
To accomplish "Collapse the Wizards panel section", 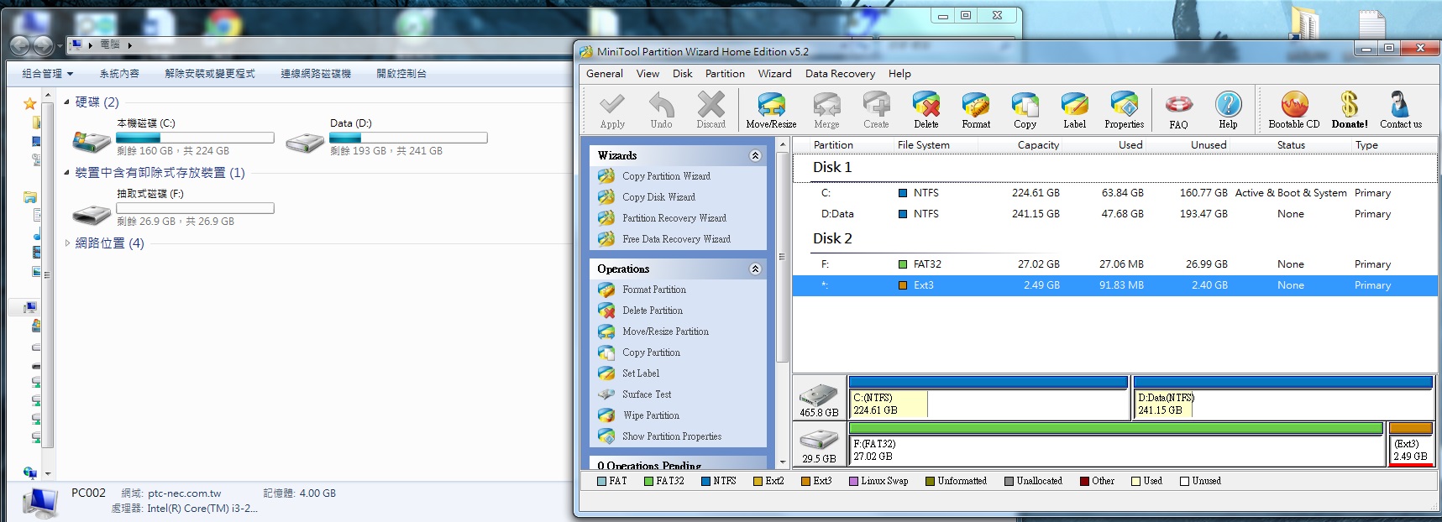I will click(x=755, y=155).
